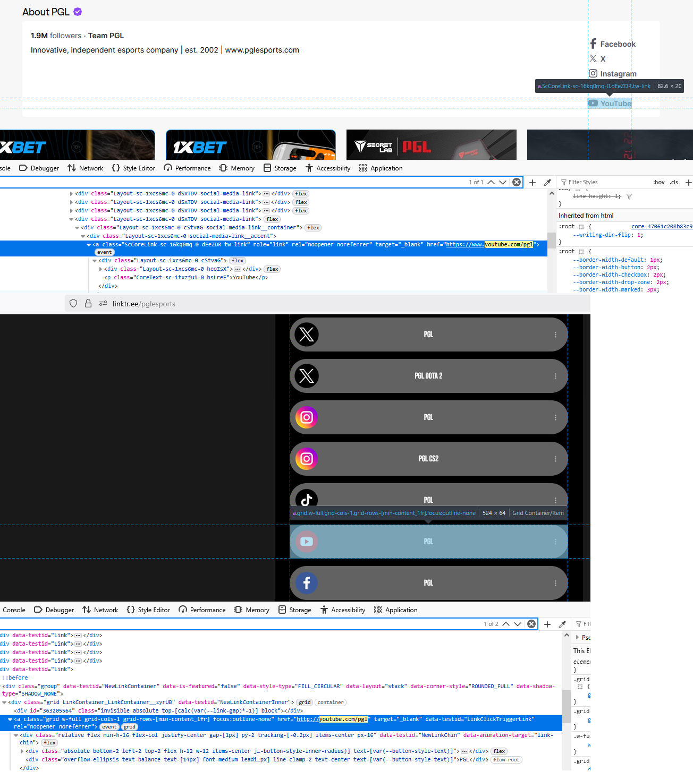Create a new node in the Twitch page inspector
The height and width of the screenshot is (772, 693).
tap(533, 182)
